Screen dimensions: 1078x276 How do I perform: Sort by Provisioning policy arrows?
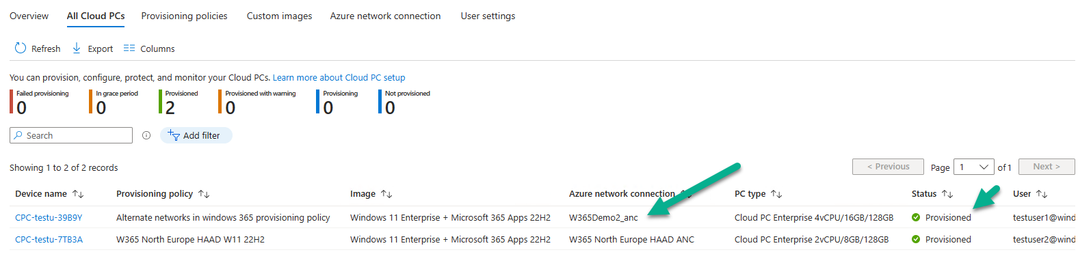click(x=204, y=194)
